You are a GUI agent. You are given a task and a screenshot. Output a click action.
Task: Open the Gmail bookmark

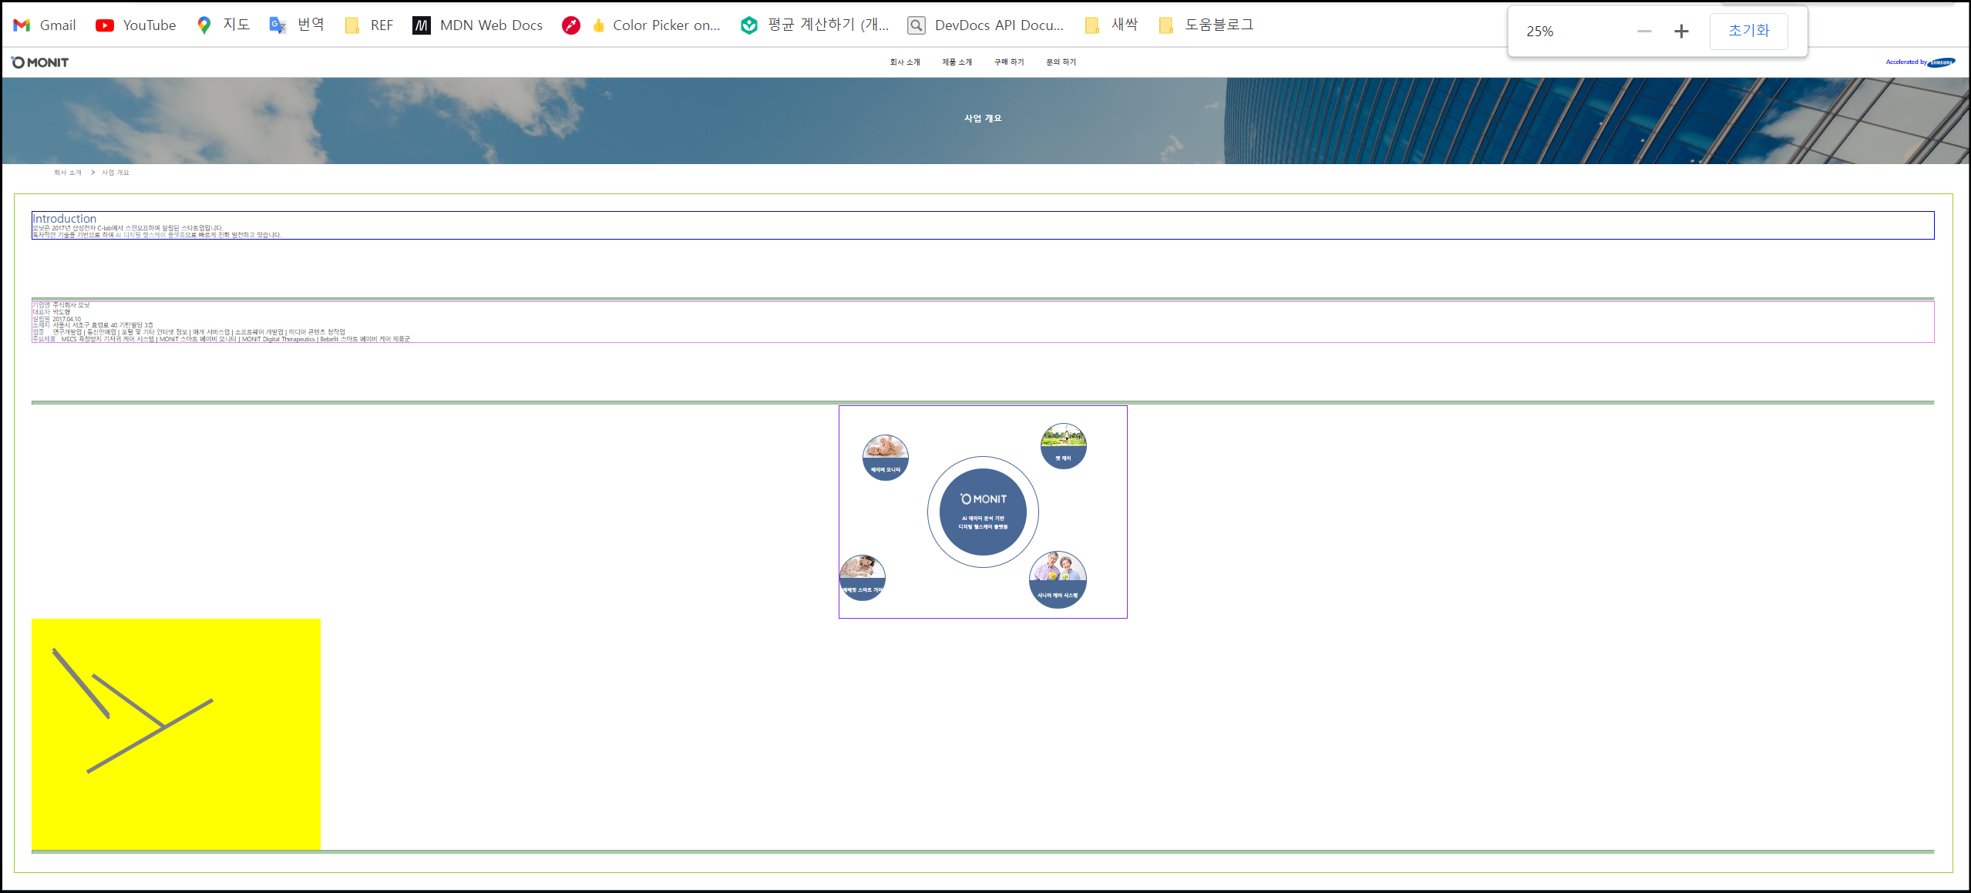(x=45, y=25)
